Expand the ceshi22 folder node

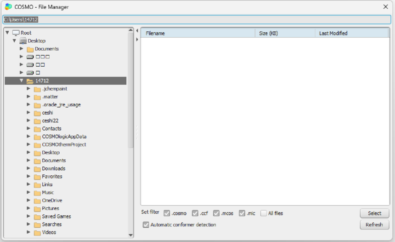click(28, 121)
